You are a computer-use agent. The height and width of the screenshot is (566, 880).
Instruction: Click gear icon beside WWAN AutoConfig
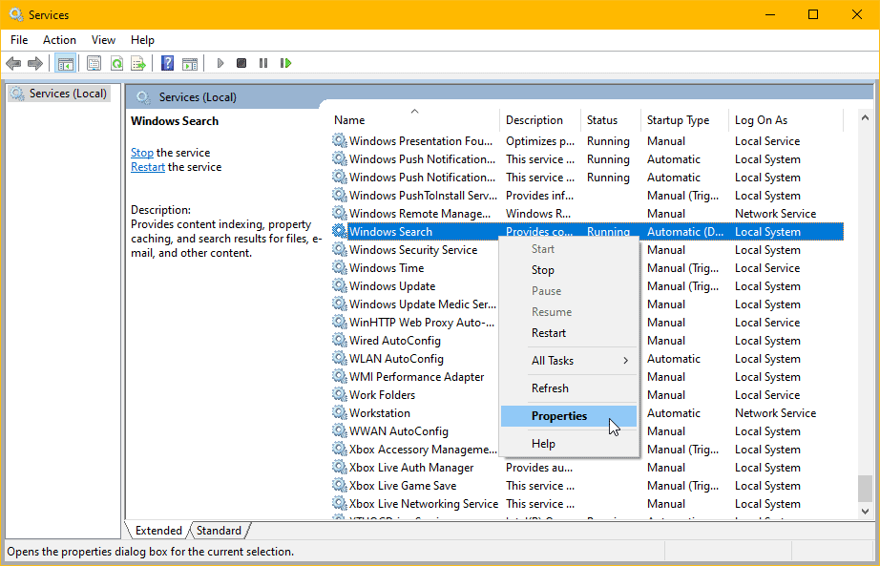click(x=339, y=430)
